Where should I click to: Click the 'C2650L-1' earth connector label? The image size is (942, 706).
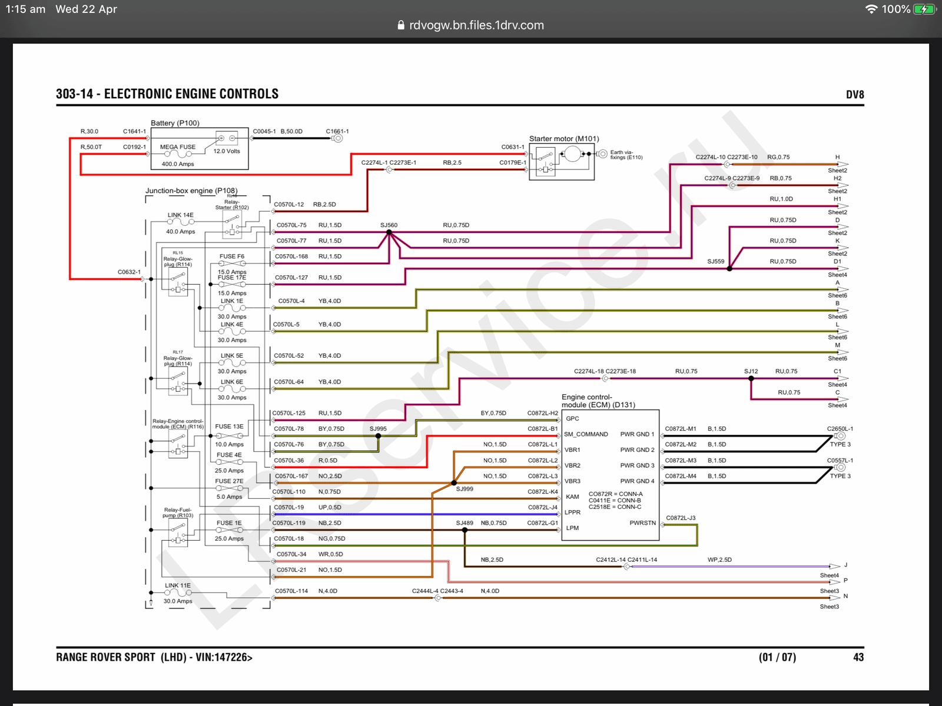(840, 429)
